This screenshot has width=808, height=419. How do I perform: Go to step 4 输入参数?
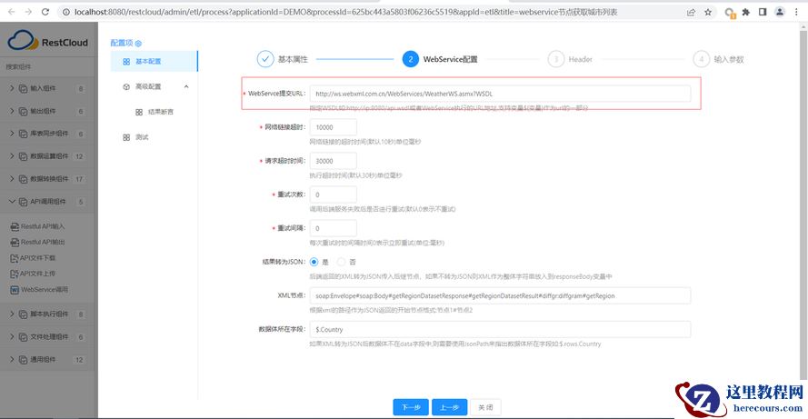718,59
